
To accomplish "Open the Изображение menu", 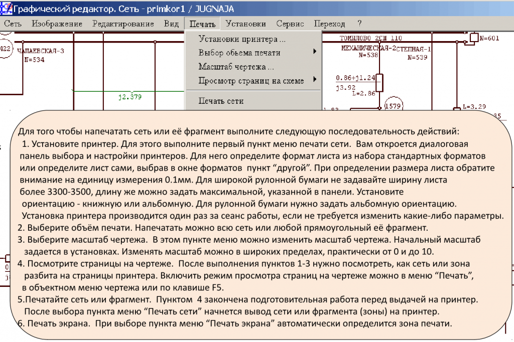I will pyautogui.click(x=57, y=23).
